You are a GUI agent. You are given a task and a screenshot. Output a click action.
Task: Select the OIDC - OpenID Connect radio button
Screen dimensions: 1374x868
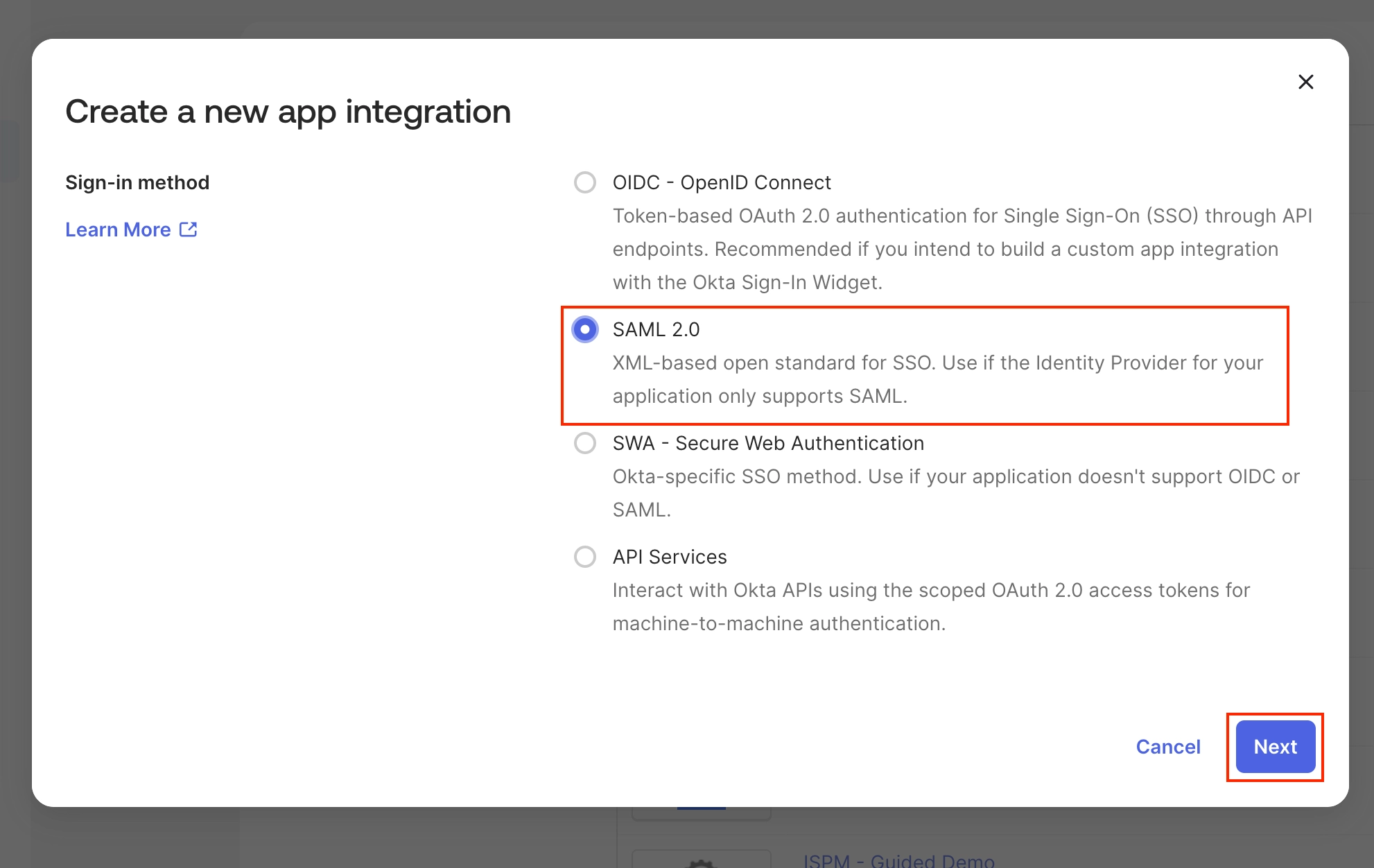[x=584, y=182]
